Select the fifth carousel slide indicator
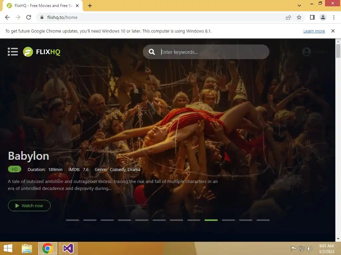 (142, 220)
